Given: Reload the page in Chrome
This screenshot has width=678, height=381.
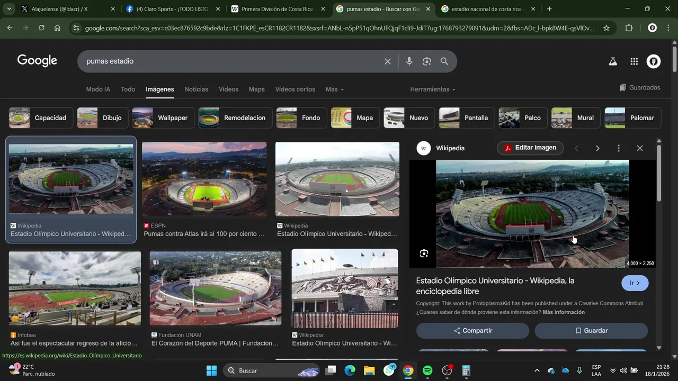Looking at the screenshot, I should [41, 28].
